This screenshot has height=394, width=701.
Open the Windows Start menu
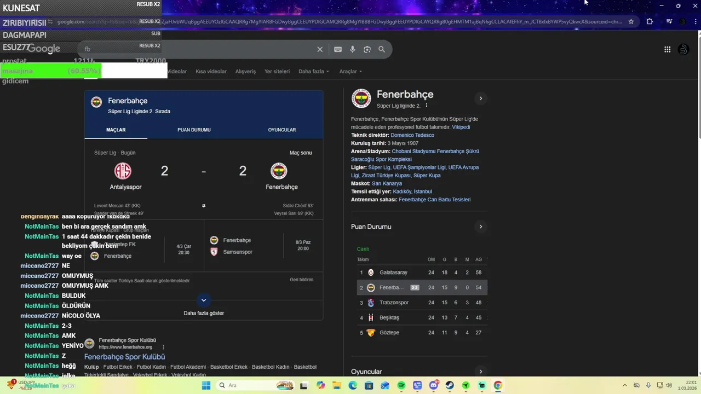[x=206, y=385]
